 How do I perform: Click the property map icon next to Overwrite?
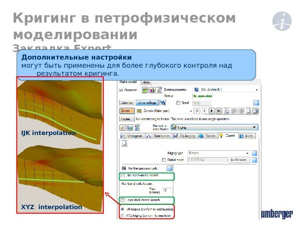tap(145, 90)
